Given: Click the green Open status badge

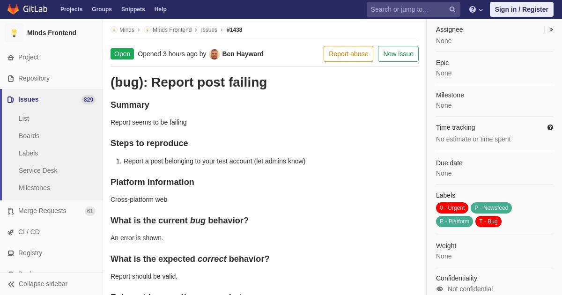Looking at the screenshot, I should [122, 54].
